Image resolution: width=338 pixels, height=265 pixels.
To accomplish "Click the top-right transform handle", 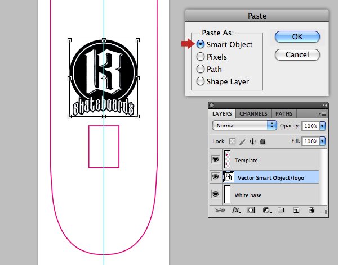I will [x=138, y=40].
